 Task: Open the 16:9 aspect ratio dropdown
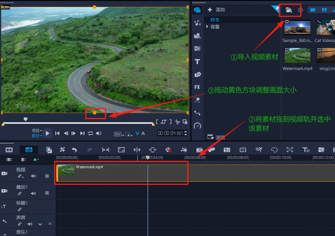(118, 133)
